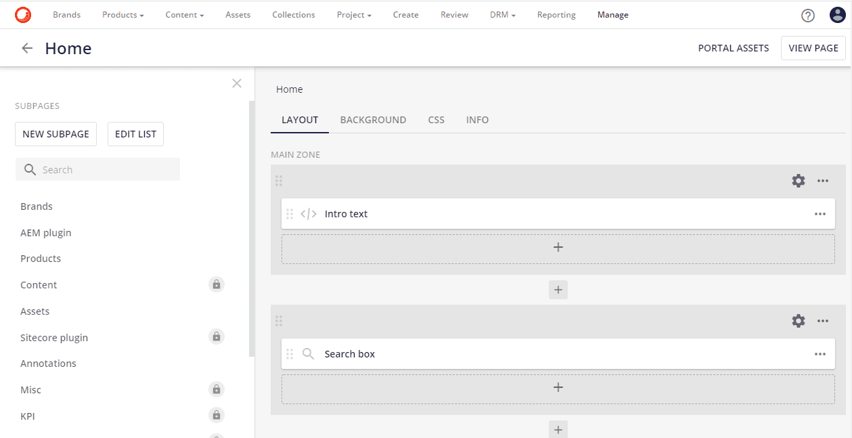Screen dimensions: 852x438
Task: Click the Intro text component label
Action: coord(346,214)
